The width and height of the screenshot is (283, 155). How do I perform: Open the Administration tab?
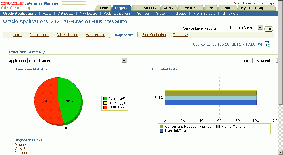point(67,35)
